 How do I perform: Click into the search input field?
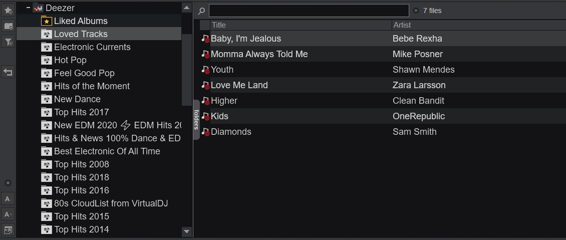[x=309, y=11]
